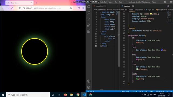The image size is (173, 97).
Task: Click the @keyframes rounda breadcrumb
Action: 164,10
